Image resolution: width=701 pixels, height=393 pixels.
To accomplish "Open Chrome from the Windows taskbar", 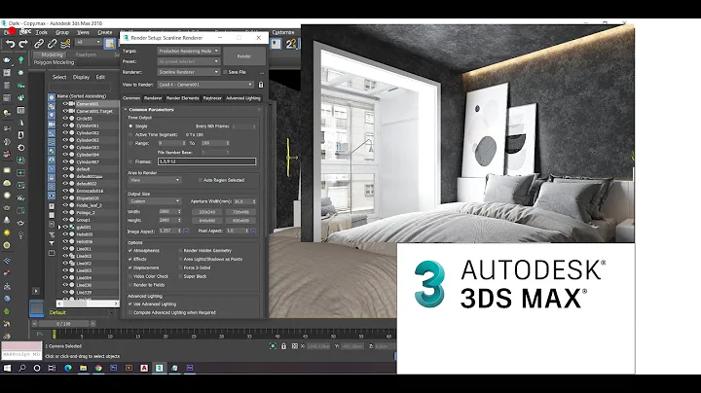I will click(x=98, y=368).
